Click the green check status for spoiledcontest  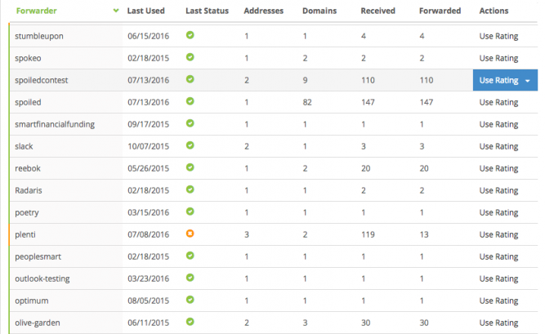tap(190, 79)
